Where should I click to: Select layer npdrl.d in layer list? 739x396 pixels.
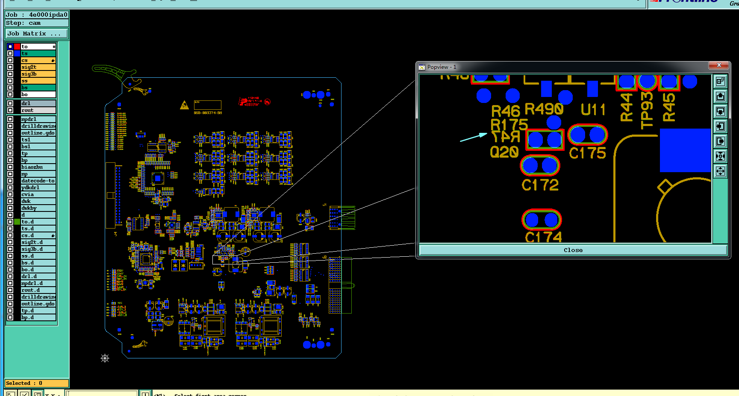pyautogui.click(x=38, y=283)
